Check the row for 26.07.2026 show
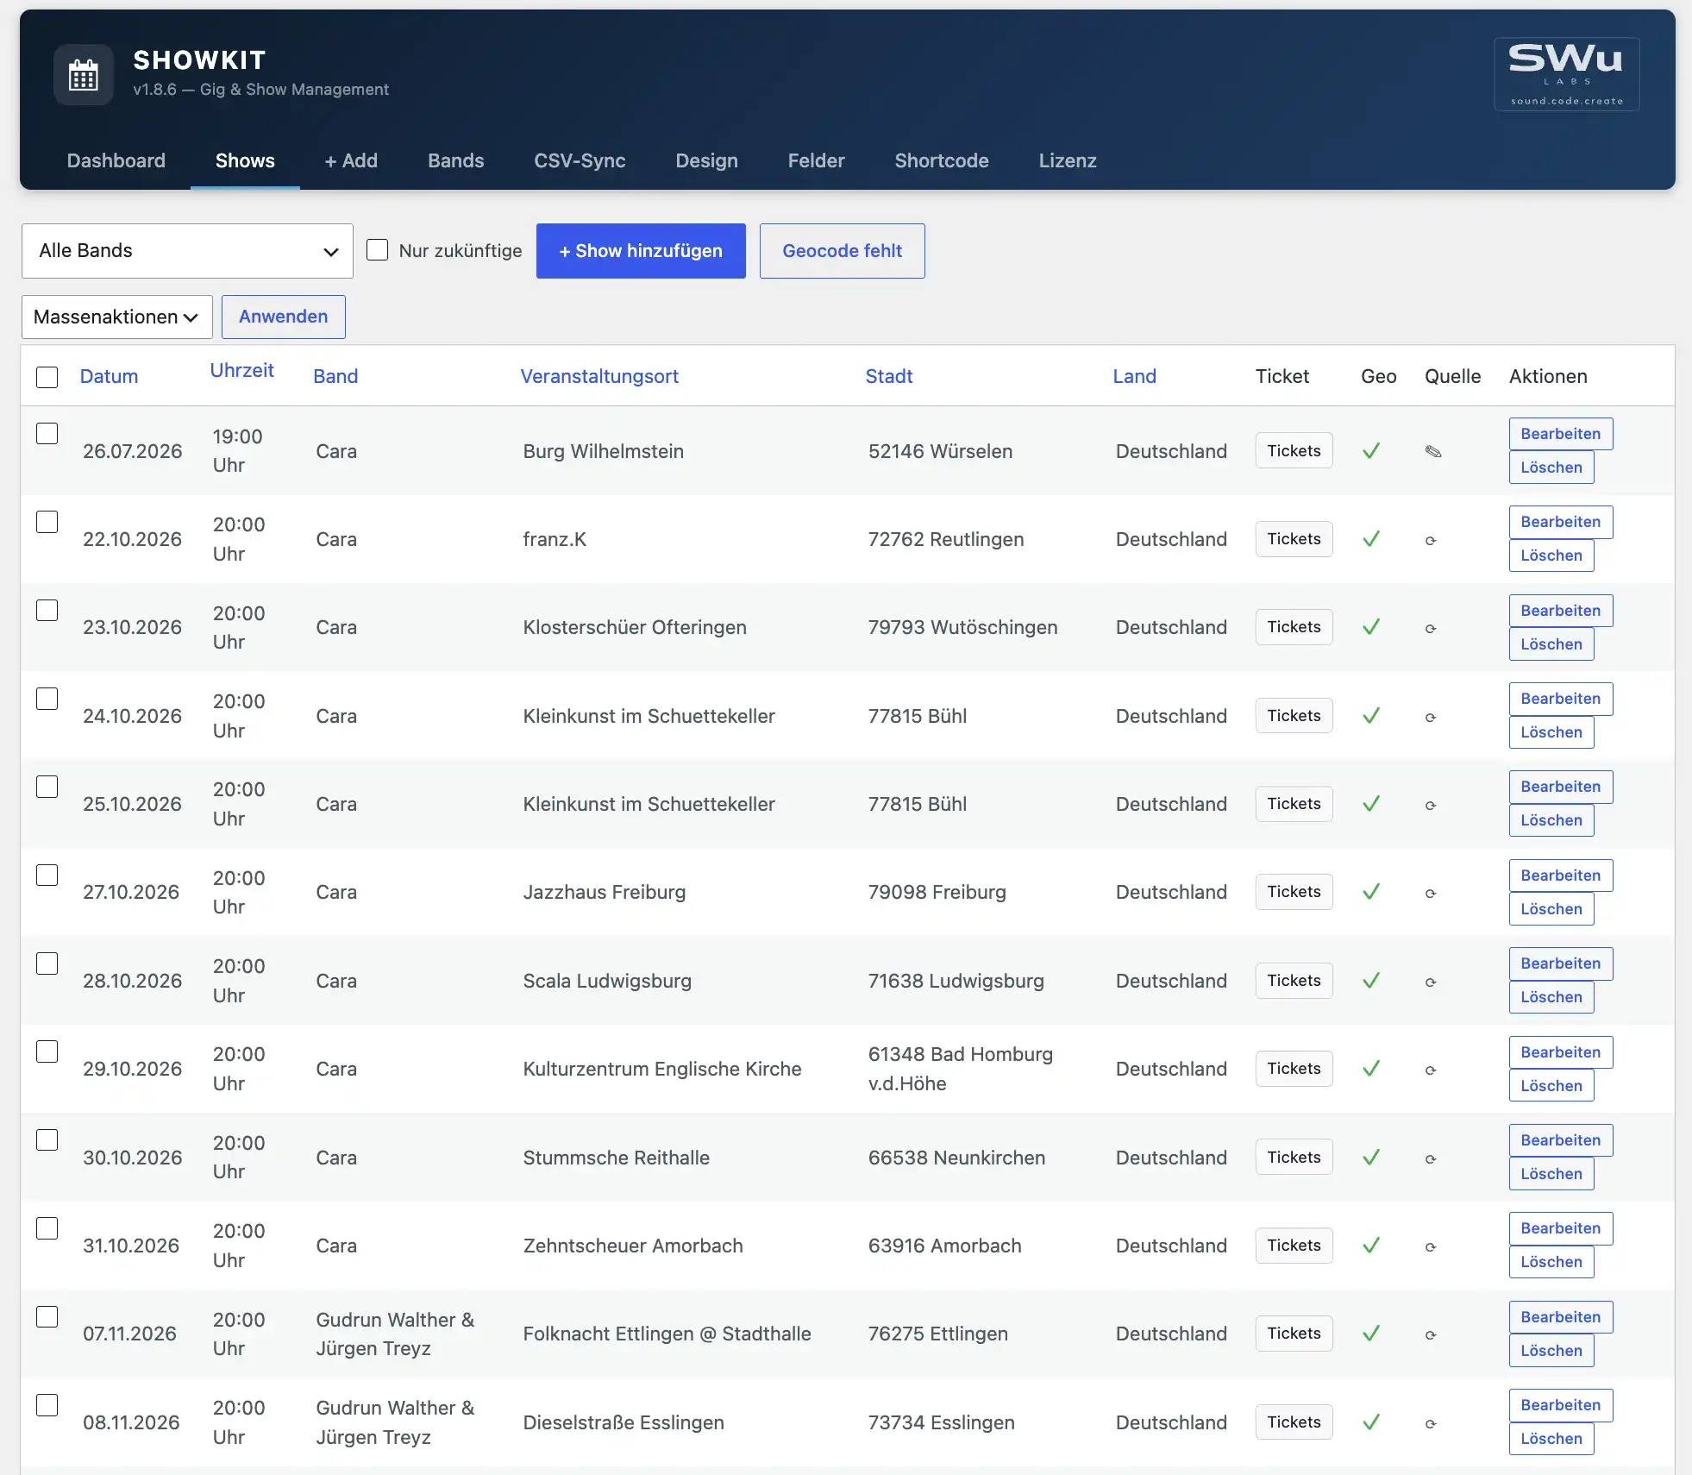The height and width of the screenshot is (1475, 1692). [x=47, y=433]
